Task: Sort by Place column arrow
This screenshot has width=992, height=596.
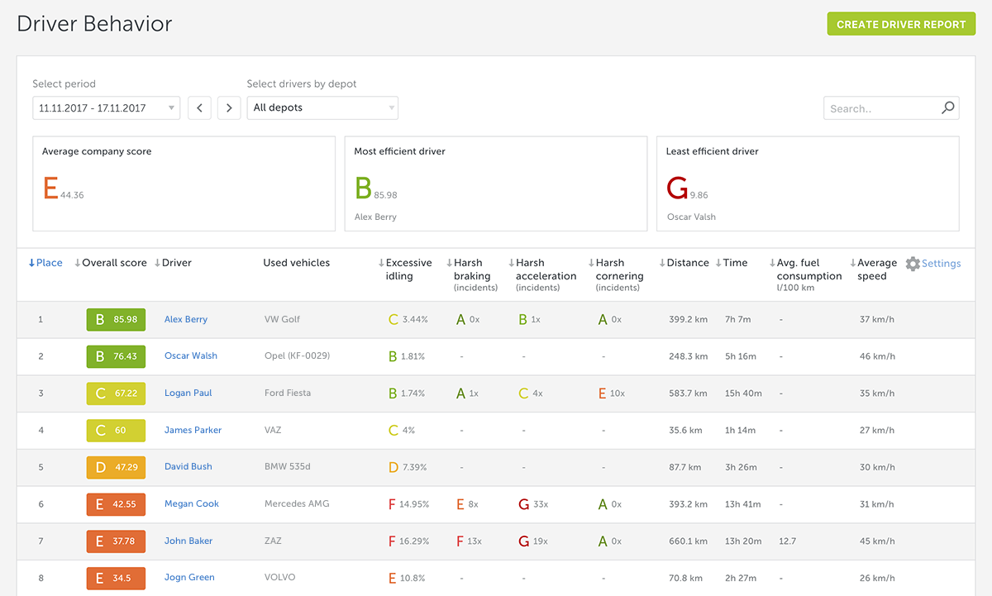Action: [x=32, y=263]
